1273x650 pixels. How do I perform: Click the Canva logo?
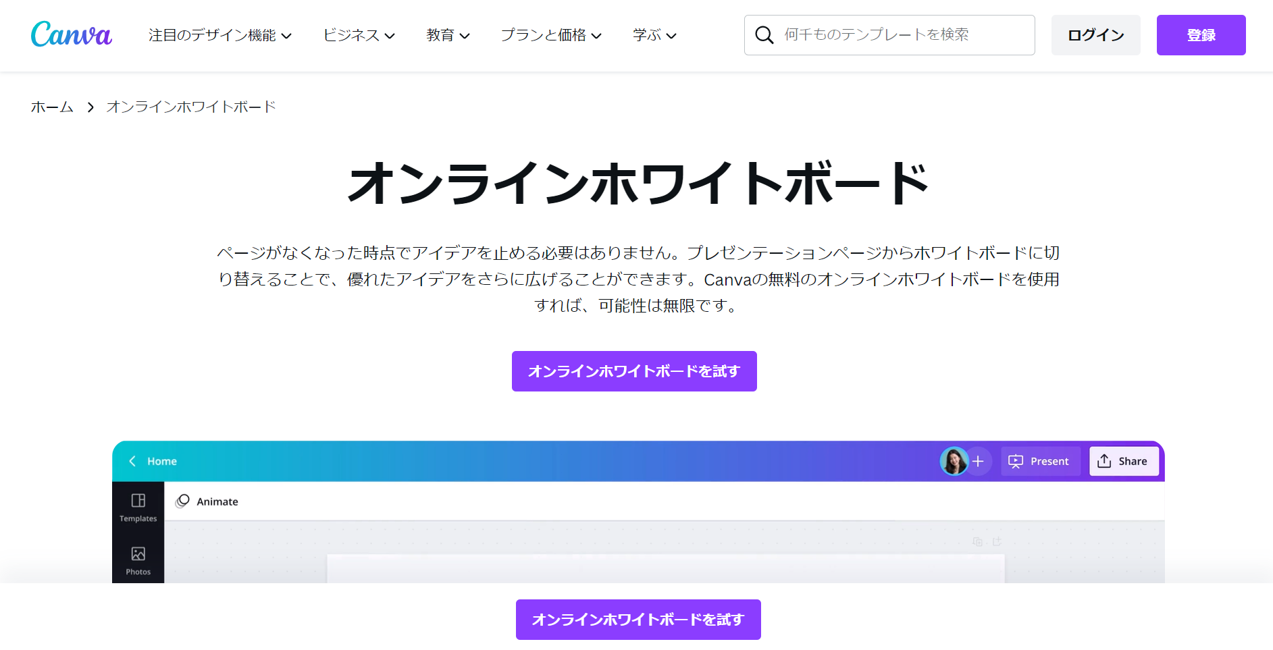[71, 34]
